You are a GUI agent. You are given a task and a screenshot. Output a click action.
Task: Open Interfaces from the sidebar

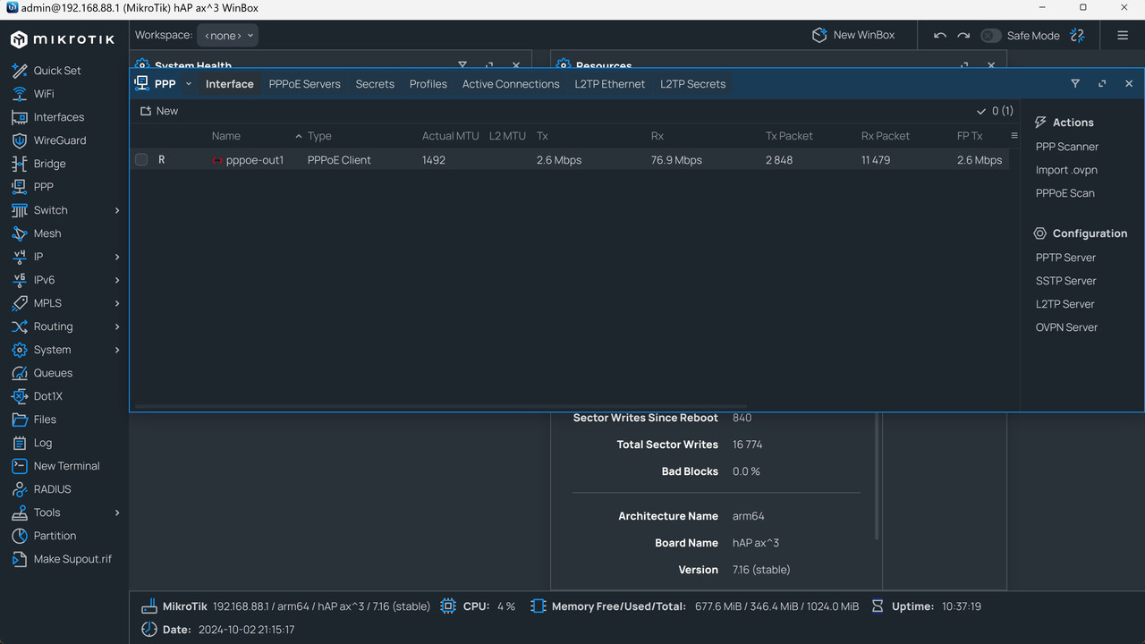(58, 117)
